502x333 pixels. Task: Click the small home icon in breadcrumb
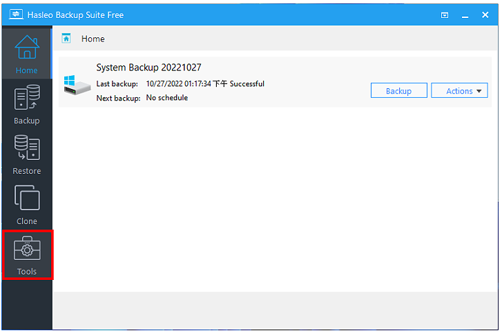(x=66, y=39)
